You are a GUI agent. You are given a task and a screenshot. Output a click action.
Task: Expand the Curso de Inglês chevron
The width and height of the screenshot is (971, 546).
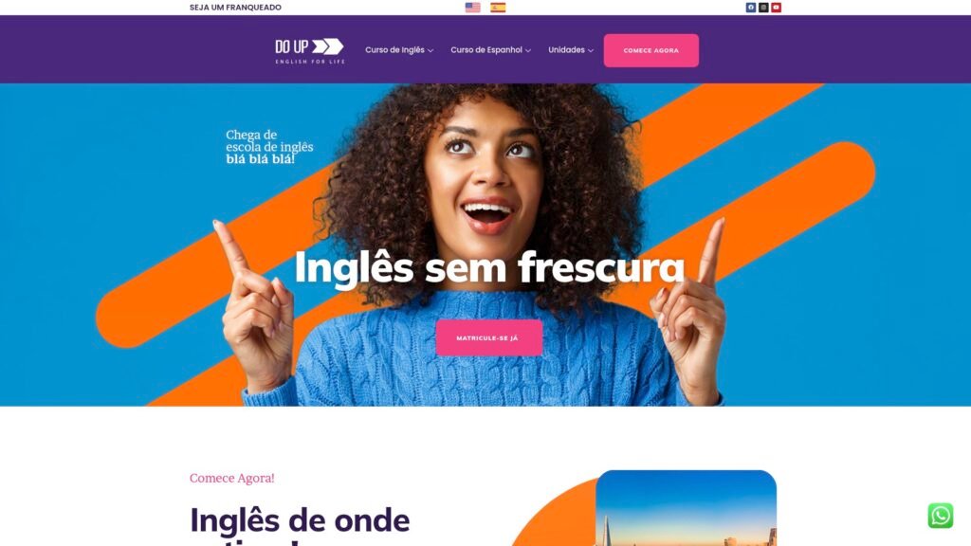(431, 51)
